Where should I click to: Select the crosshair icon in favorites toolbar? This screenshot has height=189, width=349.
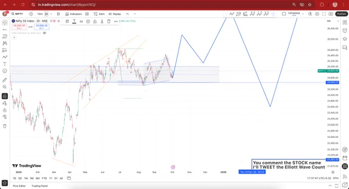click(x=273, y=14)
